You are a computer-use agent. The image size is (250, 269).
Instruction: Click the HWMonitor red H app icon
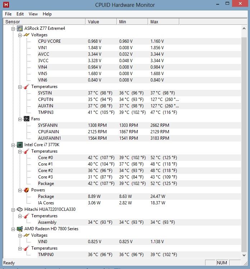click(6, 5)
